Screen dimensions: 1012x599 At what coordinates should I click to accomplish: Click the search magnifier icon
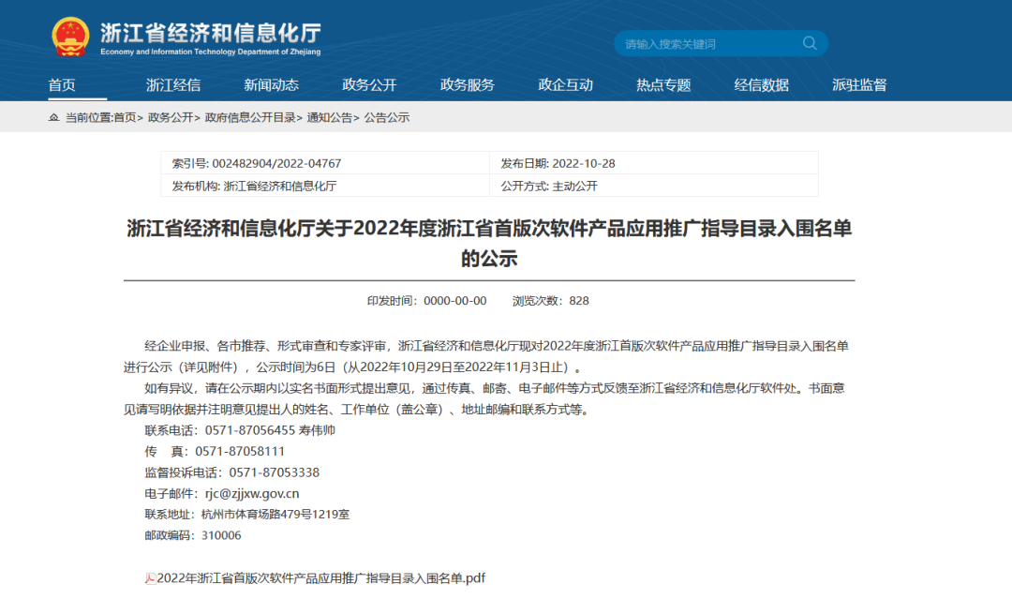pos(809,43)
